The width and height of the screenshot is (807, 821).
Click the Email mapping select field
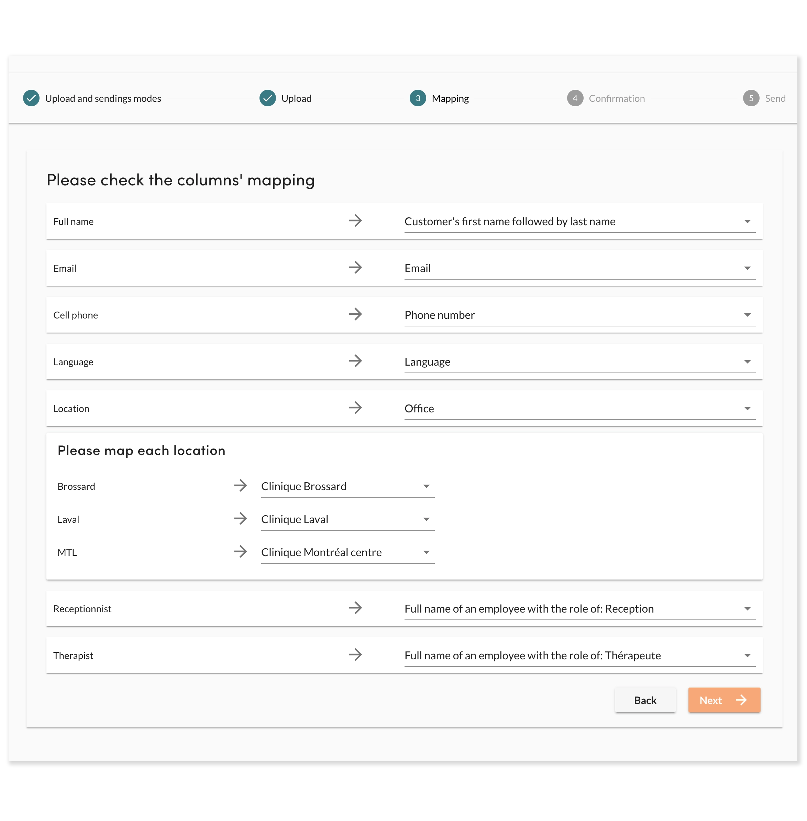coord(579,268)
